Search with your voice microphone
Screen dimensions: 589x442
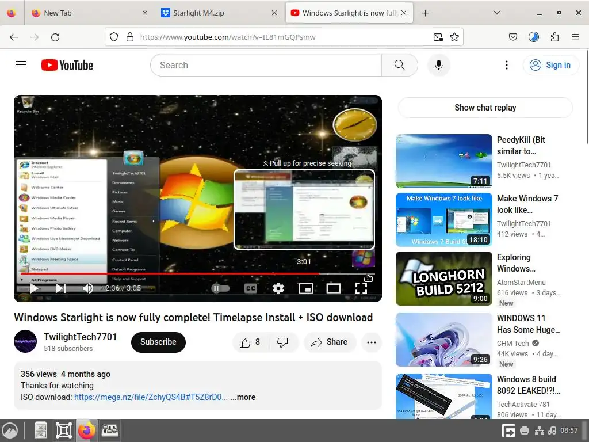click(438, 65)
